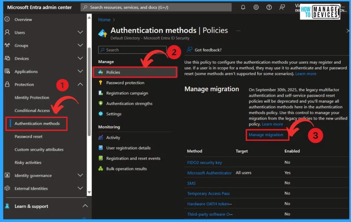Open Hardware OATH tokens method
Image resolution: width=351 pixels, height=222 pixels.
coord(209,203)
